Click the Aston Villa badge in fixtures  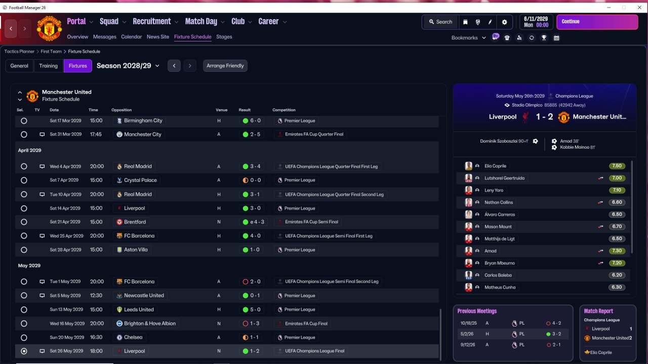pyautogui.click(x=119, y=250)
